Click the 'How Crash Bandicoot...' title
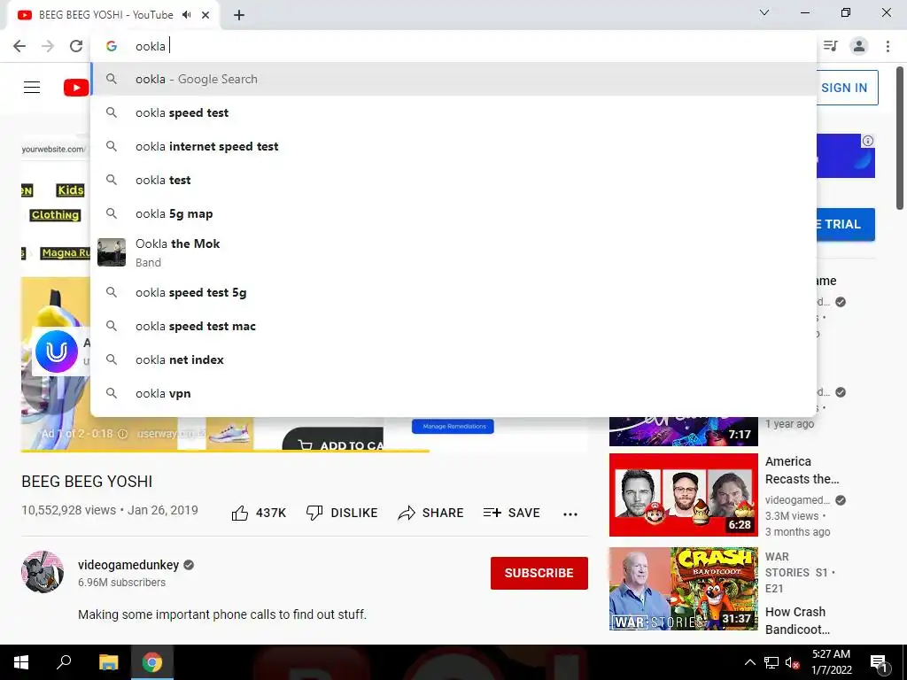907x680 pixels. (x=798, y=621)
